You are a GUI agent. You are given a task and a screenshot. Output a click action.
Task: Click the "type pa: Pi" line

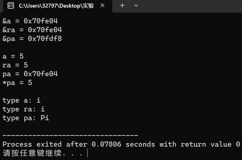pos(26,118)
